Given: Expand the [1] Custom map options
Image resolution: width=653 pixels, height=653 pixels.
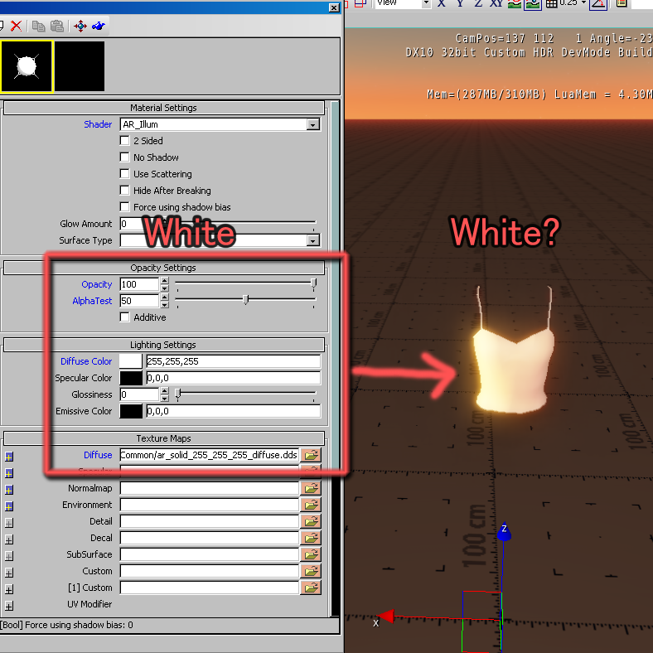Looking at the screenshot, I should 9,590.
